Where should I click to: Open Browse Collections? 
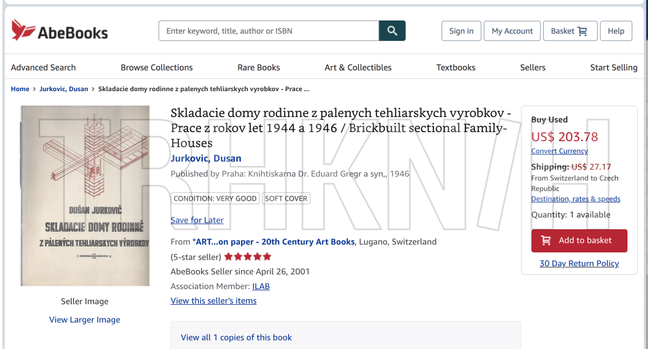pos(157,67)
